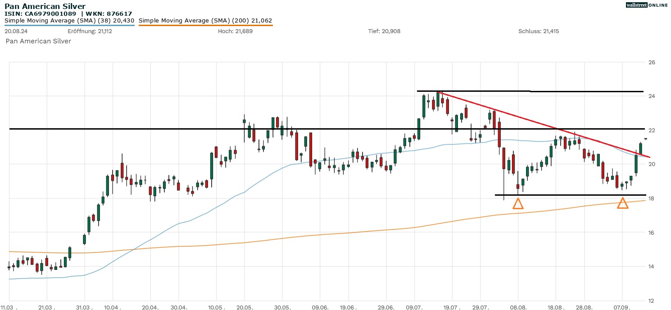
Task: Click the bold Pan American Silver title
Action: click(45, 6)
